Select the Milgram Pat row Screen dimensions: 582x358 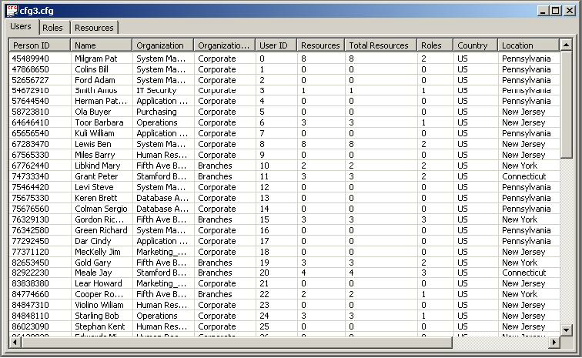point(284,59)
